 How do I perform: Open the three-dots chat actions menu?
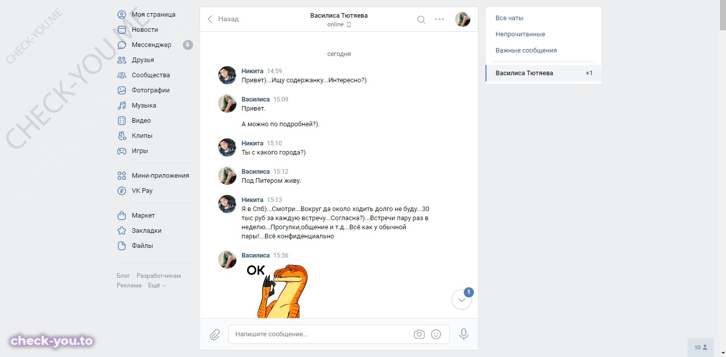point(440,20)
